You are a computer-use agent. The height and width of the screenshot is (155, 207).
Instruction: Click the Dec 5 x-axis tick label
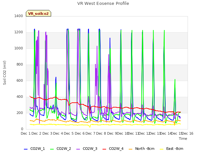click(69, 133)
